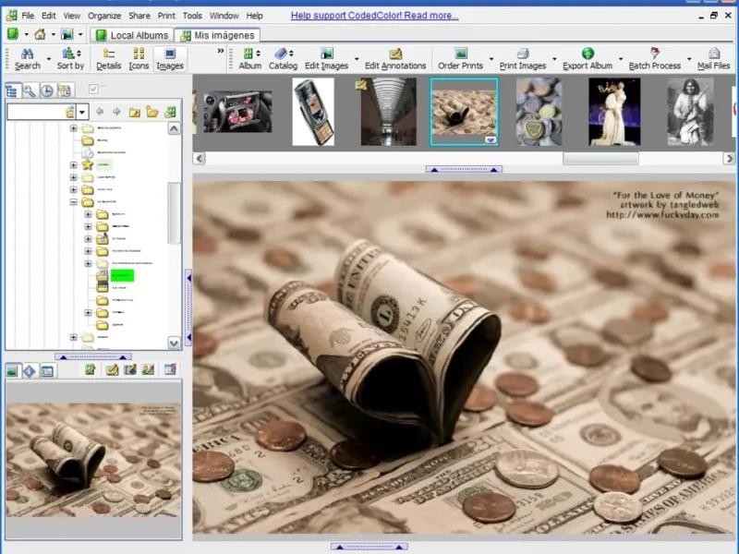Open the folder path combo box dropdown

pos(82,112)
